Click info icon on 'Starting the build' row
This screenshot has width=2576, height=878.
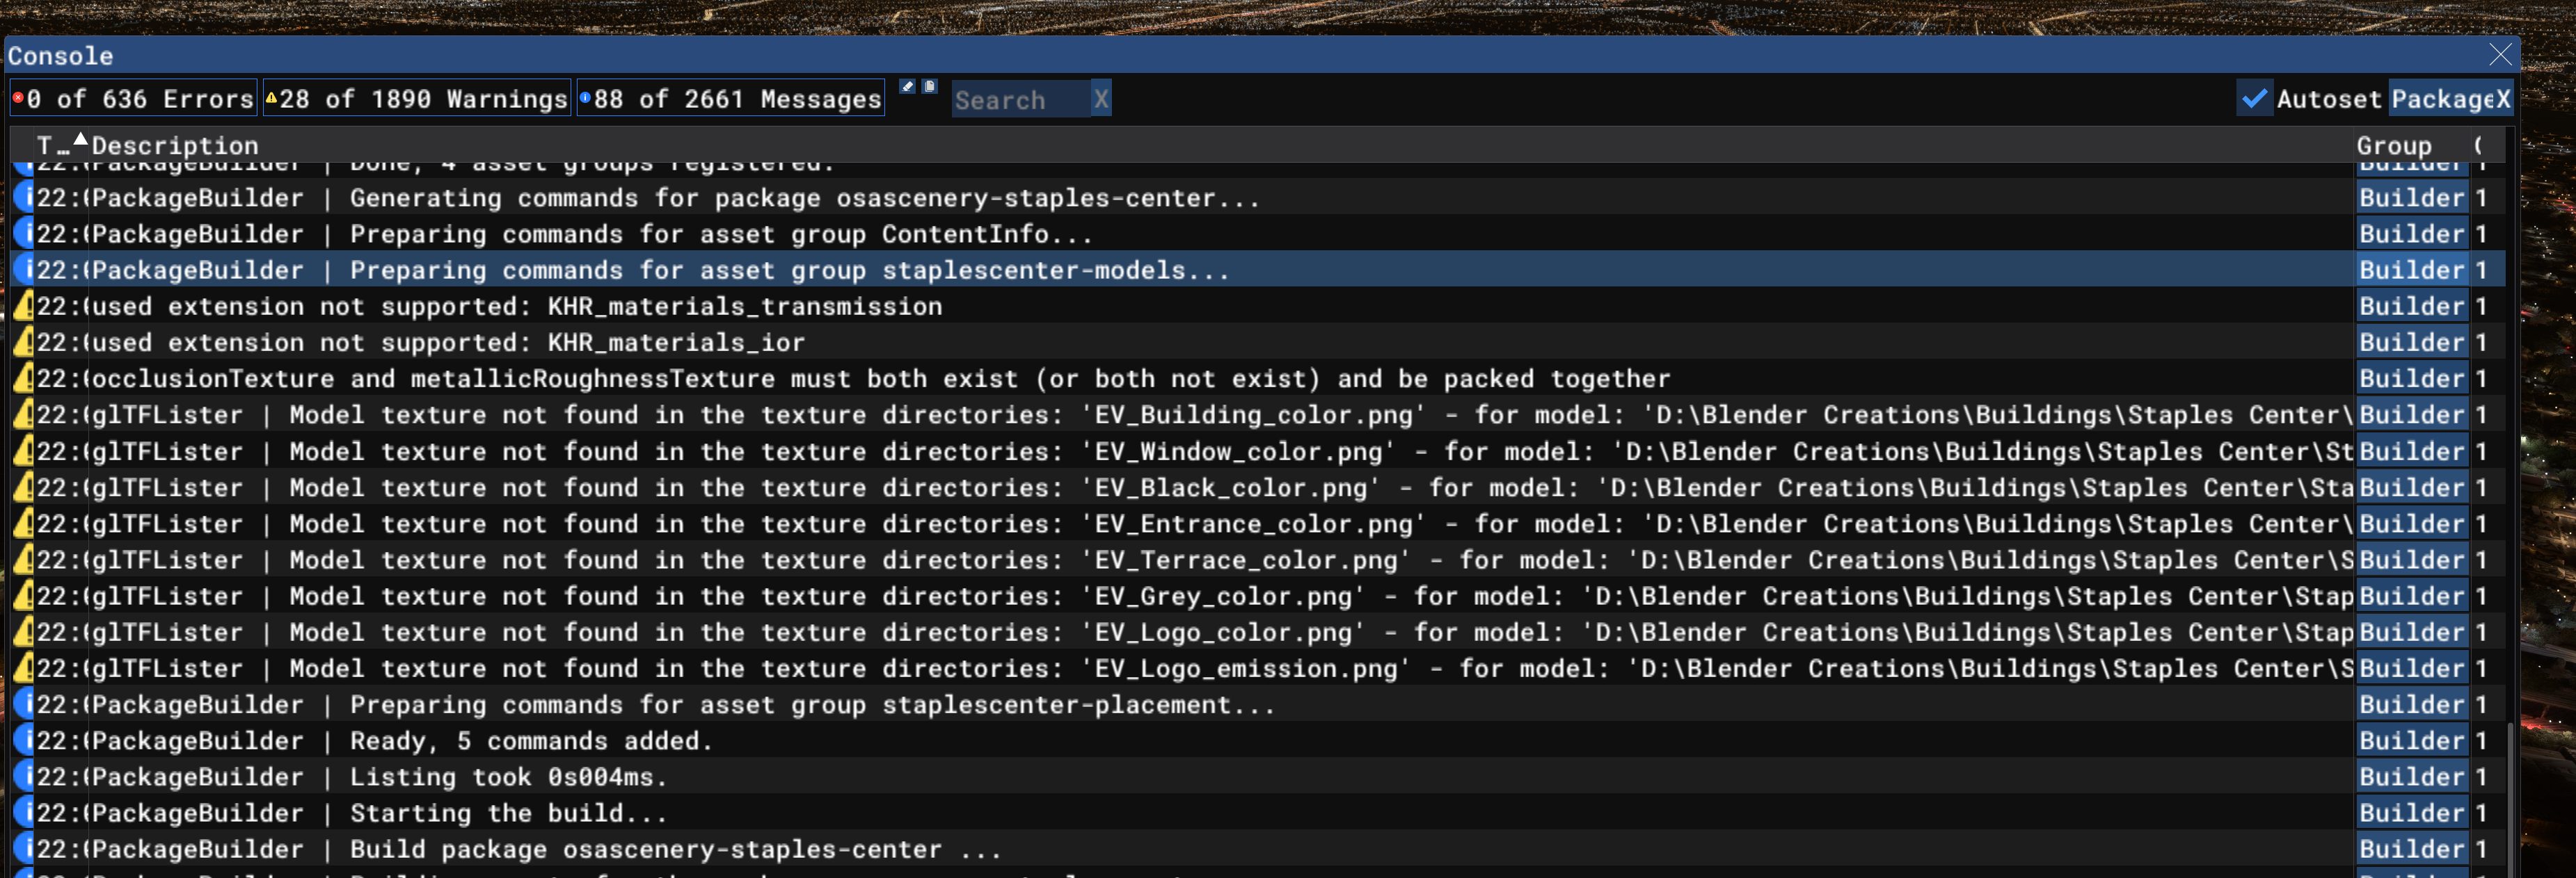pos(24,813)
